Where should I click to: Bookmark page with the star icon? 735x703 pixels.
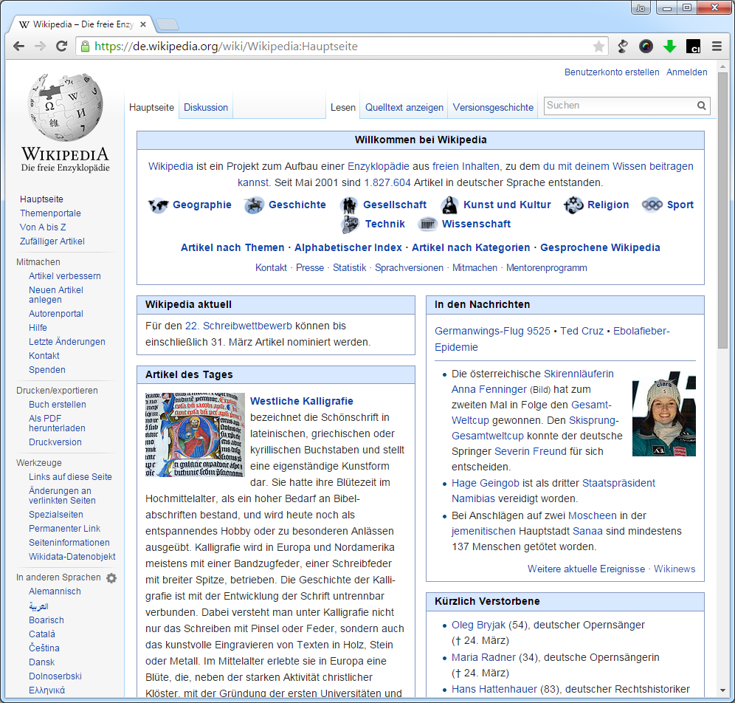(598, 46)
